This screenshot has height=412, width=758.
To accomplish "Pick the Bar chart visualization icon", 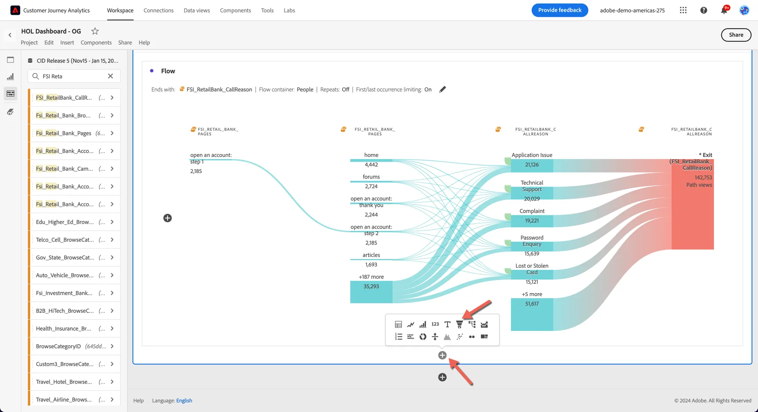I will click(423, 324).
